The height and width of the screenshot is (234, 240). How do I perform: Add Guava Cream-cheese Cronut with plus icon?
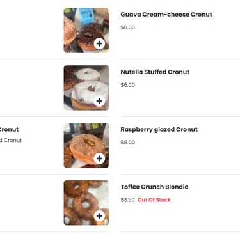pyautogui.click(x=99, y=43)
